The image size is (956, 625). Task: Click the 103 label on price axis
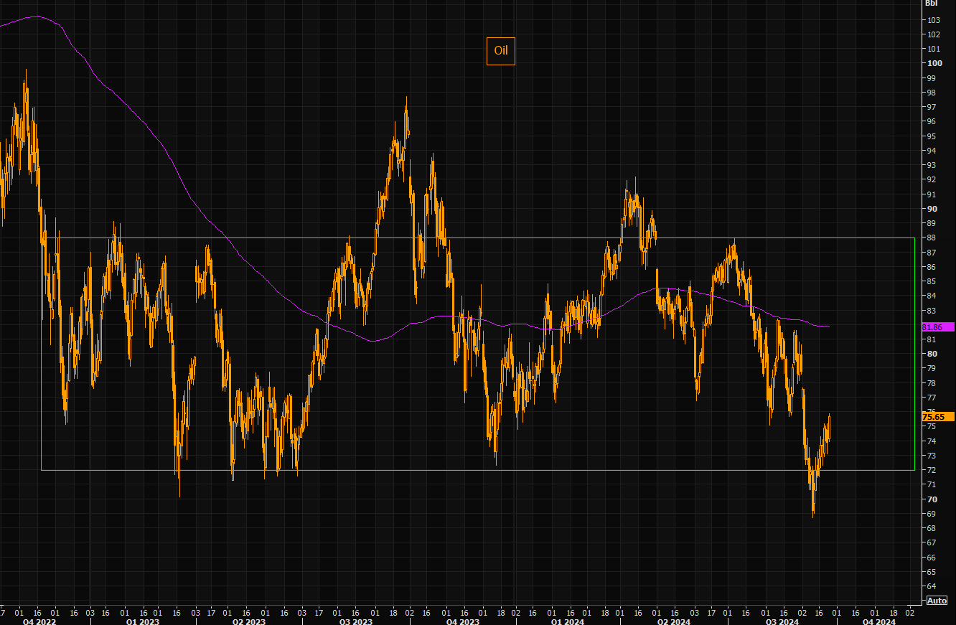click(933, 20)
